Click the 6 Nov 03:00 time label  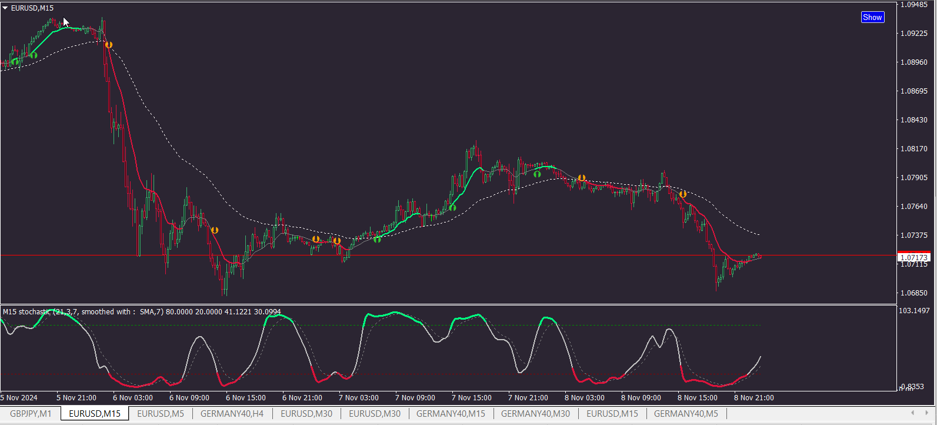(133, 398)
